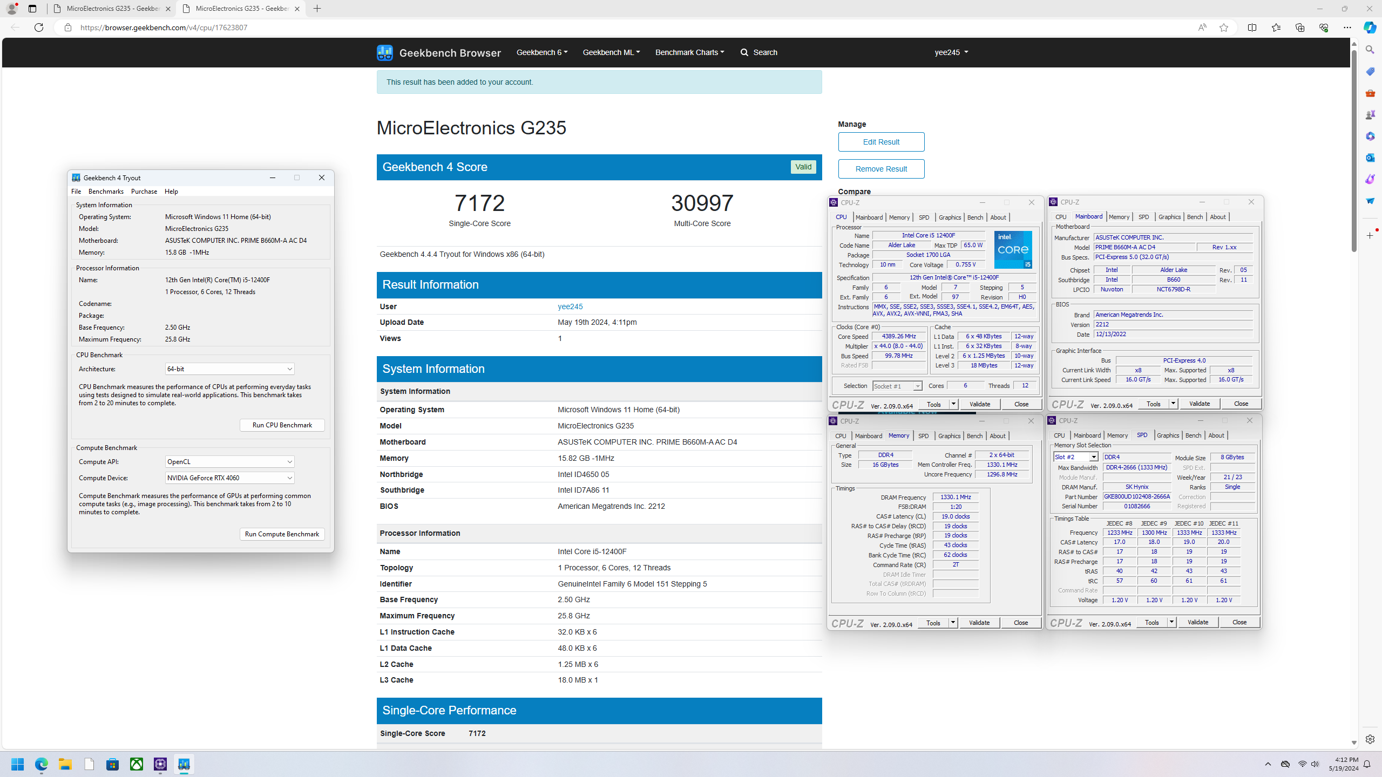Viewport: 1382px width, 777px height.
Task: Open Outlook icon in Edge sidebar
Action: 1370,158
